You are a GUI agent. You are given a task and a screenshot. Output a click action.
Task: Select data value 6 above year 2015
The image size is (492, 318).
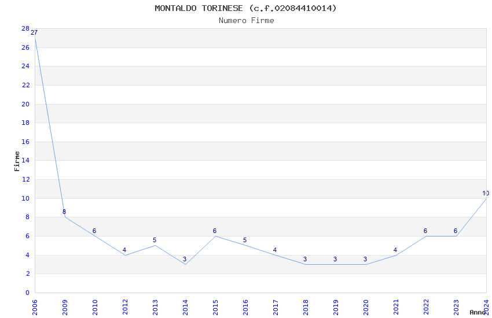tap(215, 231)
